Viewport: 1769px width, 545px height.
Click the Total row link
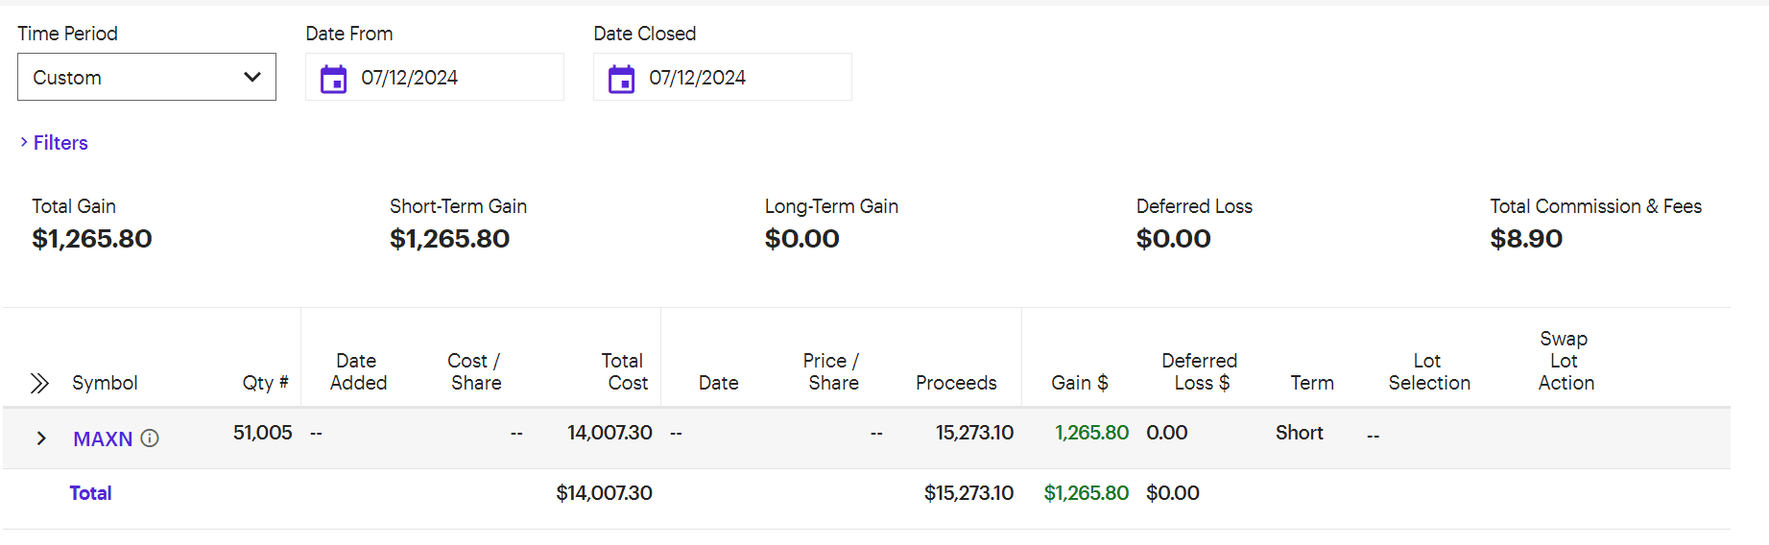coord(90,493)
